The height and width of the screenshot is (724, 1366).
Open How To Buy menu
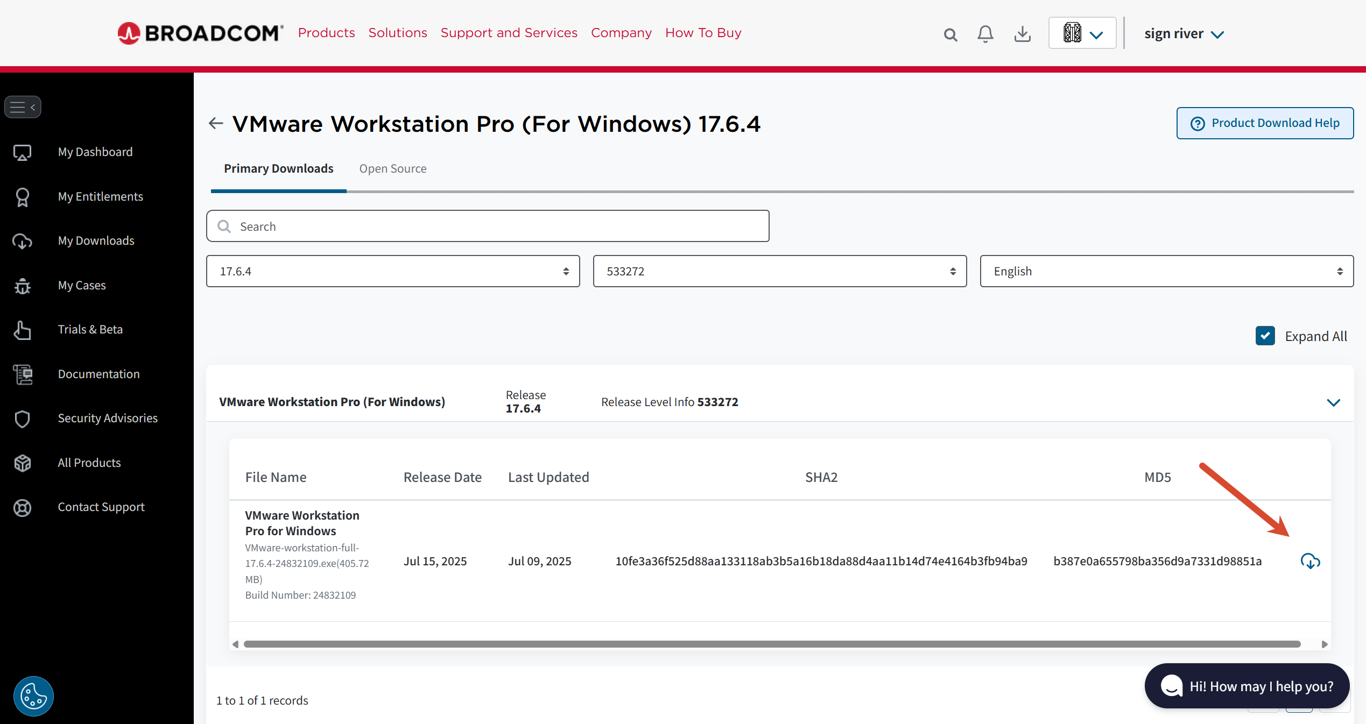[703, 33]
